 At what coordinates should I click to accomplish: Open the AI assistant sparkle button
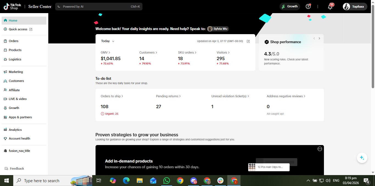[362, 158]
